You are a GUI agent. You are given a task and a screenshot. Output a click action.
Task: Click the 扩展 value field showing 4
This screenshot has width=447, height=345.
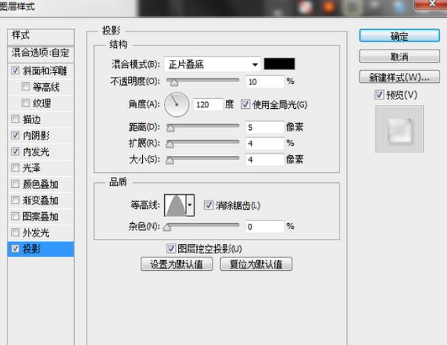265,143
